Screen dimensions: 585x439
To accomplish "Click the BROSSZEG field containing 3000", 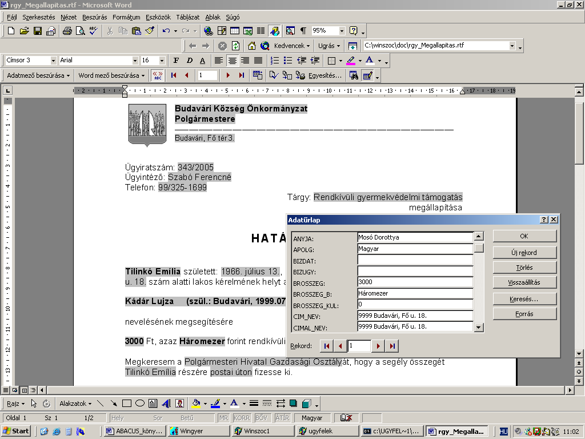I will pyautogui.click(x=415, y=282).
